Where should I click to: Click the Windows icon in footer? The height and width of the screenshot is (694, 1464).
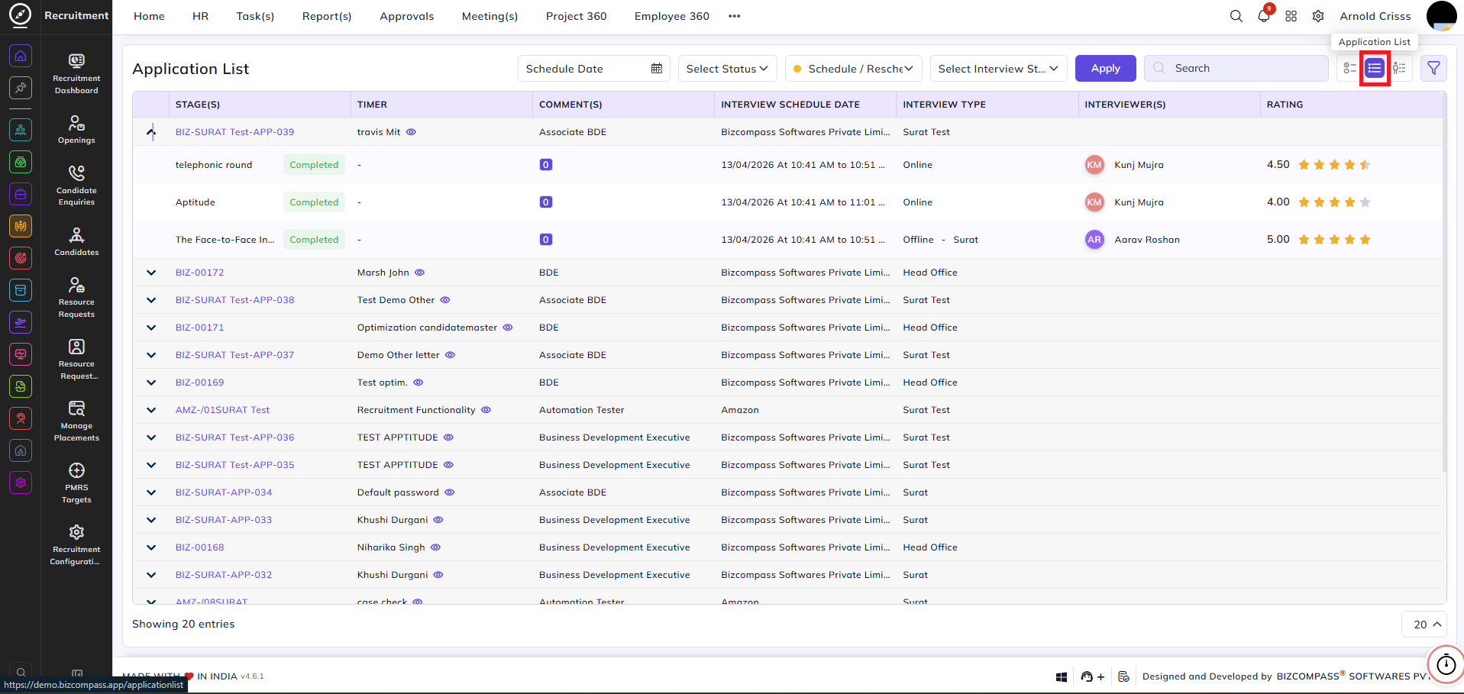pyautogui.click(x=1061, y=676)
